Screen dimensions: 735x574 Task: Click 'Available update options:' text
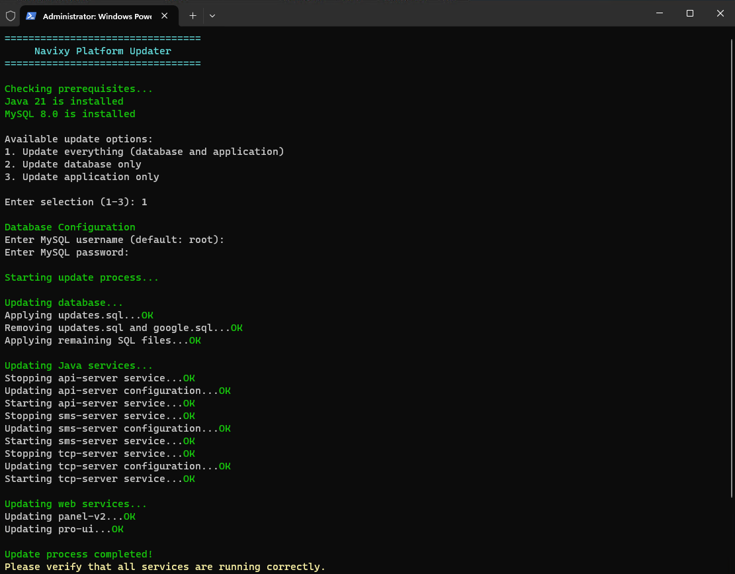(79, 139)
